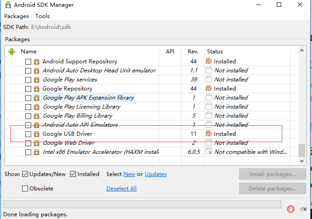
Task: Open the Tools menu
Action: (x=43, y=16)
